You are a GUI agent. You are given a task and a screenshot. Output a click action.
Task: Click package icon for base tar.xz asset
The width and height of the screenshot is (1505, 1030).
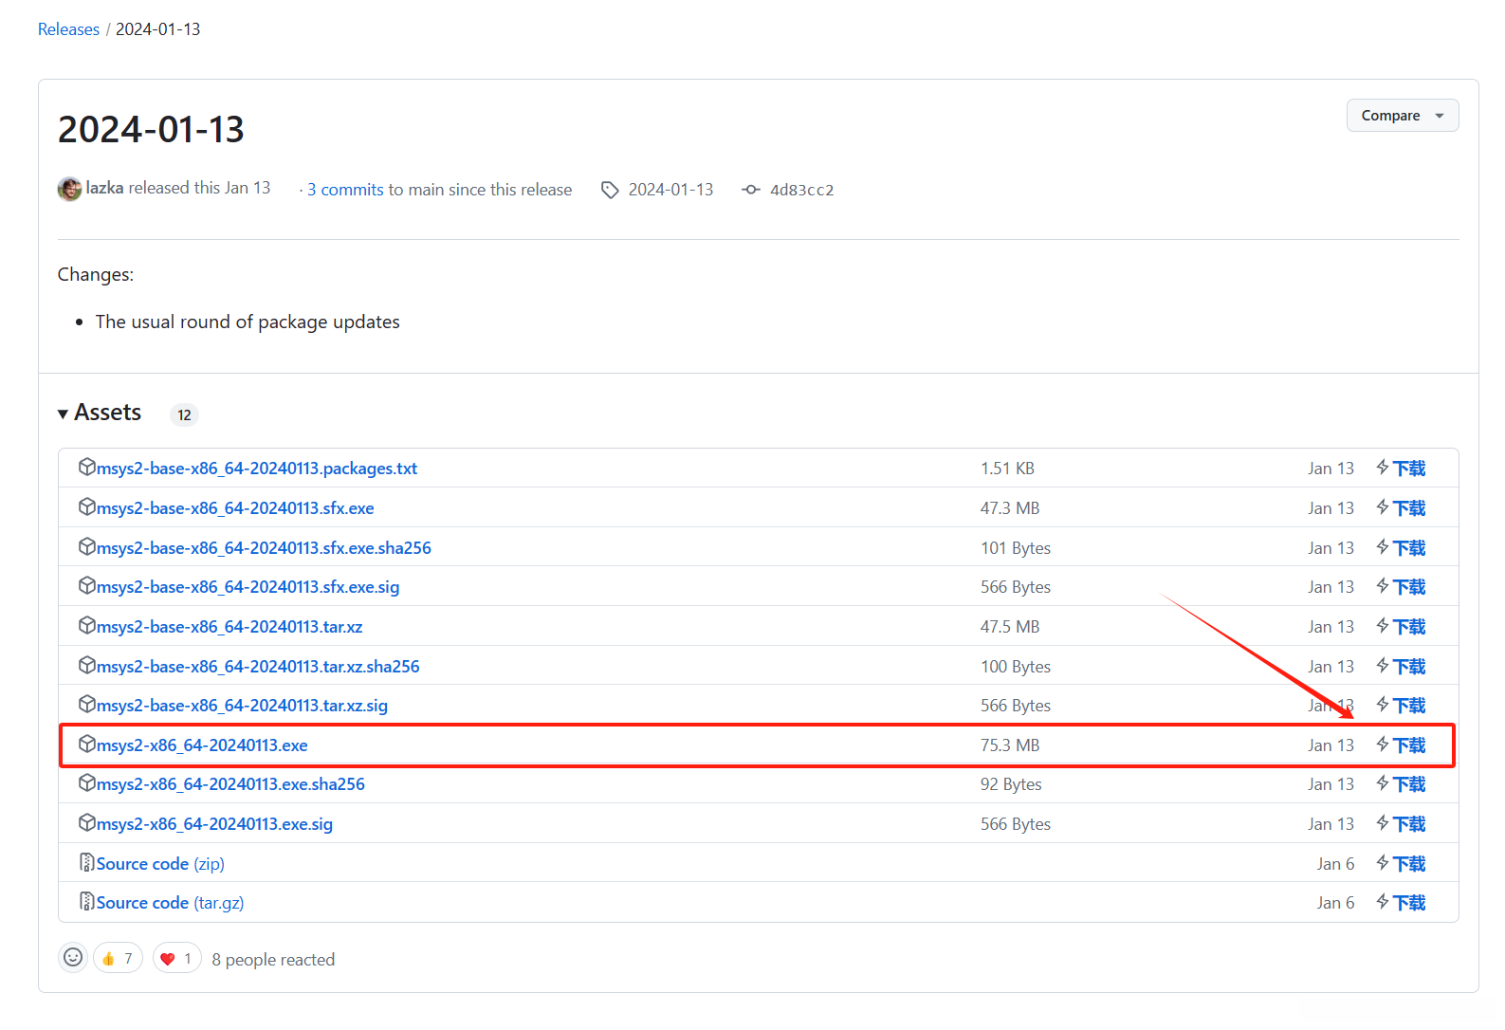(86, 625)
